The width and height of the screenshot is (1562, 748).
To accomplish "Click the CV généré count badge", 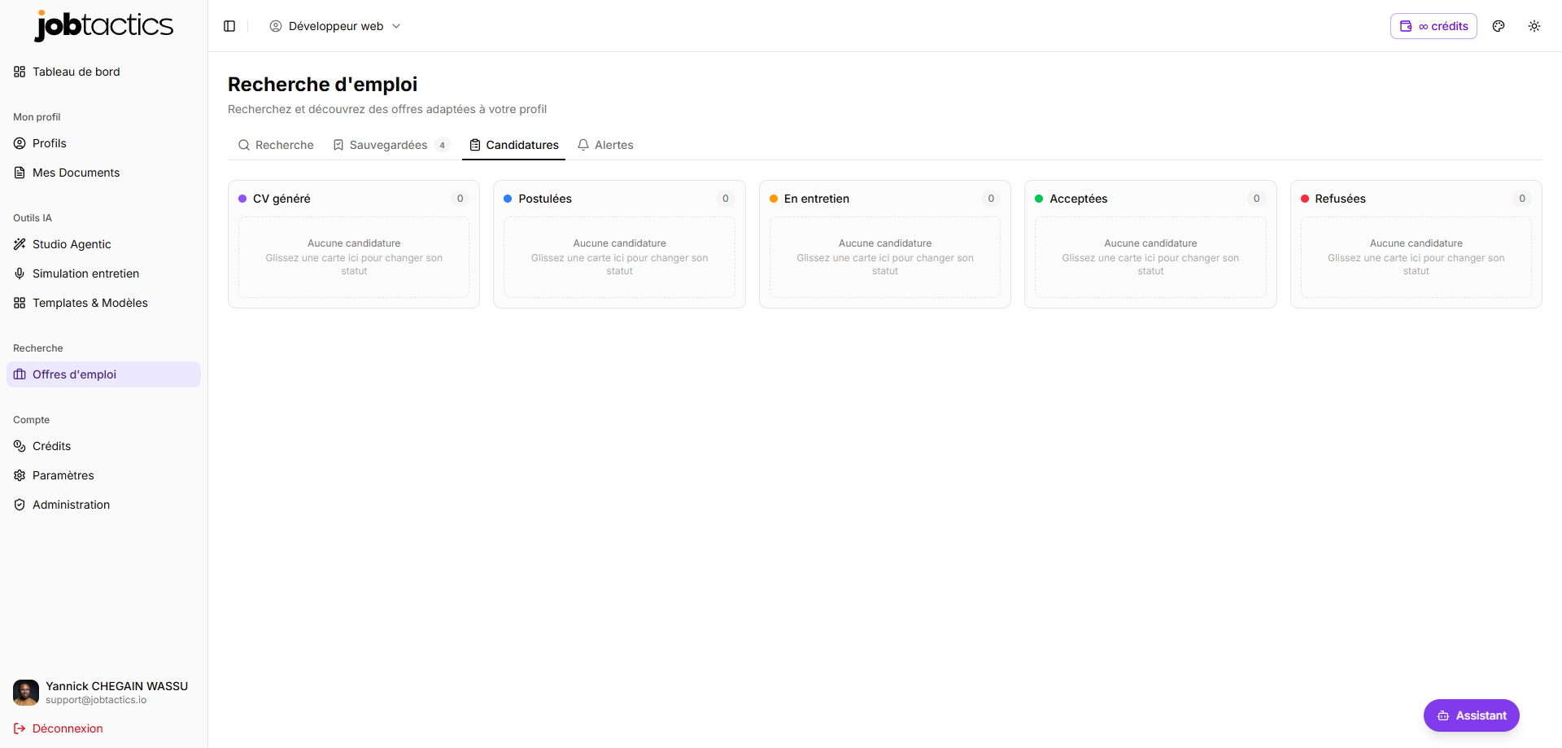I will 460,199.
